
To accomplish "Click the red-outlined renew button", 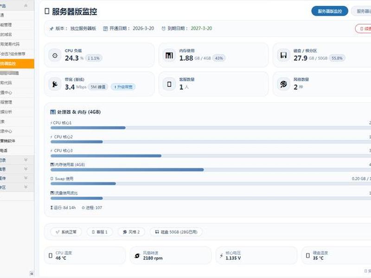I will (x=363, y=29).
